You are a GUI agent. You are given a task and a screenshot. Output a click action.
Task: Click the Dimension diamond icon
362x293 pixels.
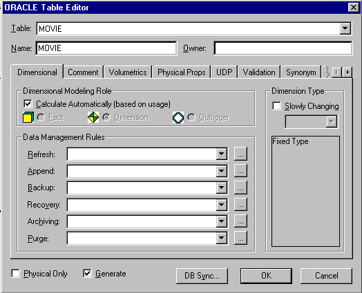93,117
